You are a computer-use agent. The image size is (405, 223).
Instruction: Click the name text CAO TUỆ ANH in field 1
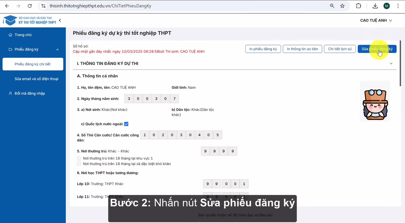click(124, 87)
